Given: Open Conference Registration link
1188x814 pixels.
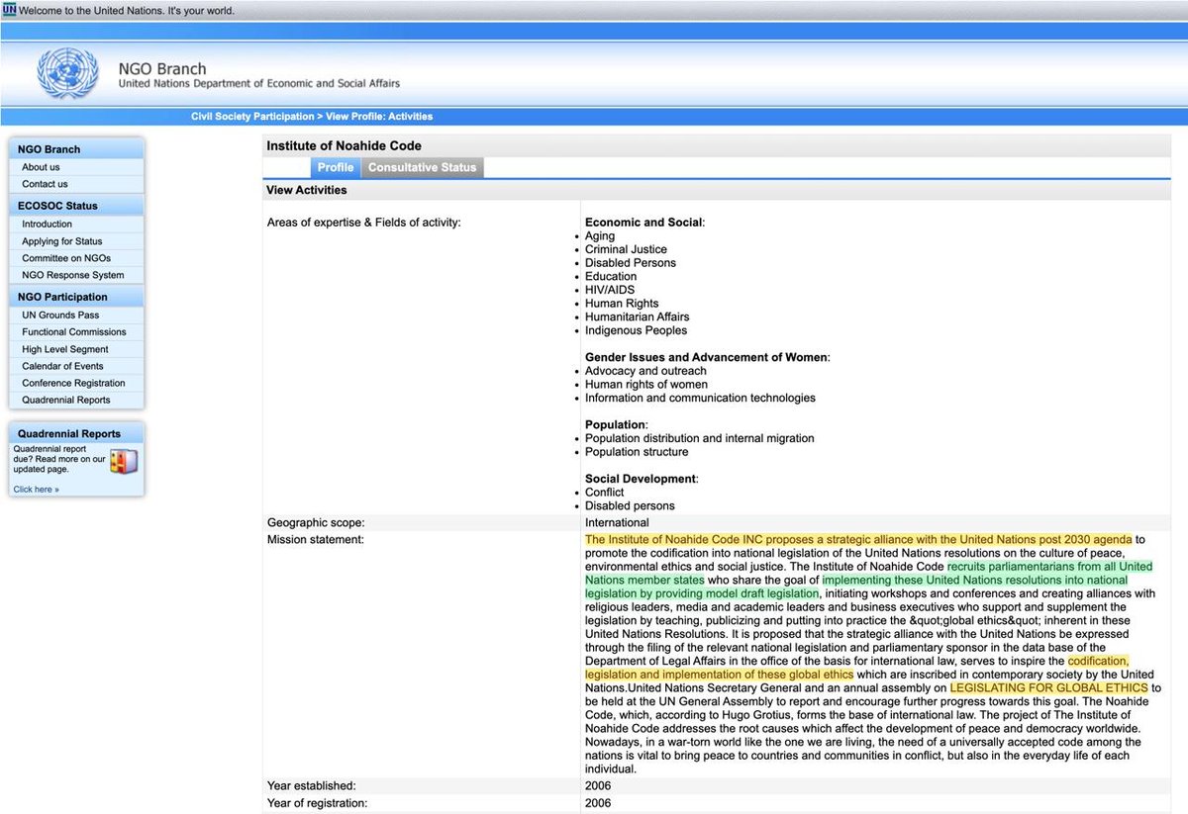Looking at the screenshot, I should [x=73, y=383].
